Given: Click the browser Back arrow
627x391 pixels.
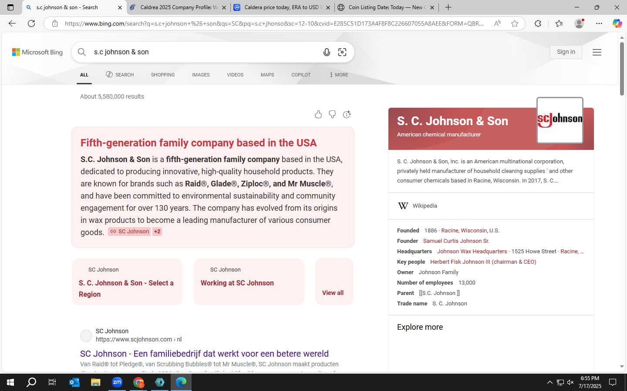Looking at the screenshot, I should coord(12,23).
